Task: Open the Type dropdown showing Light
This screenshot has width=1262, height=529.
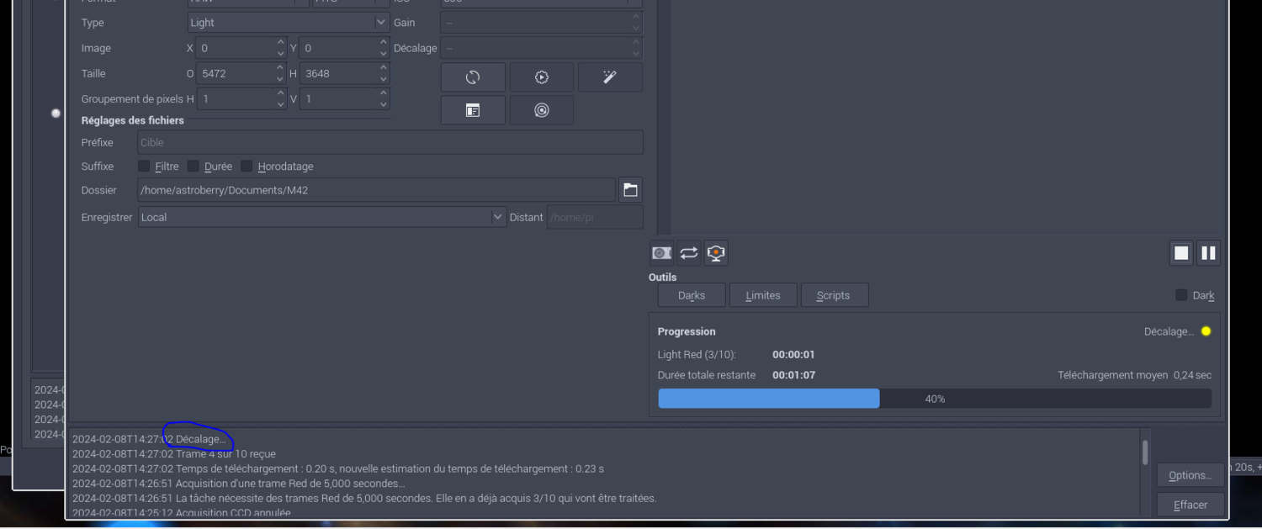Action: (286, 22)
